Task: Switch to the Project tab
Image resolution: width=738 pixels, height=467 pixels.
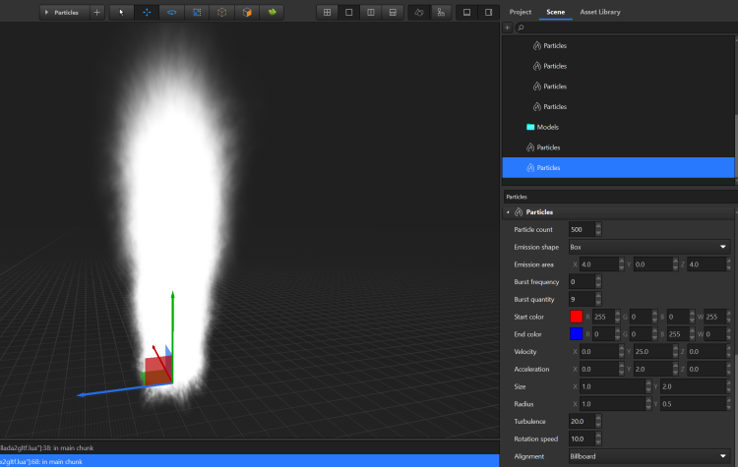Action: pos(521,12)
